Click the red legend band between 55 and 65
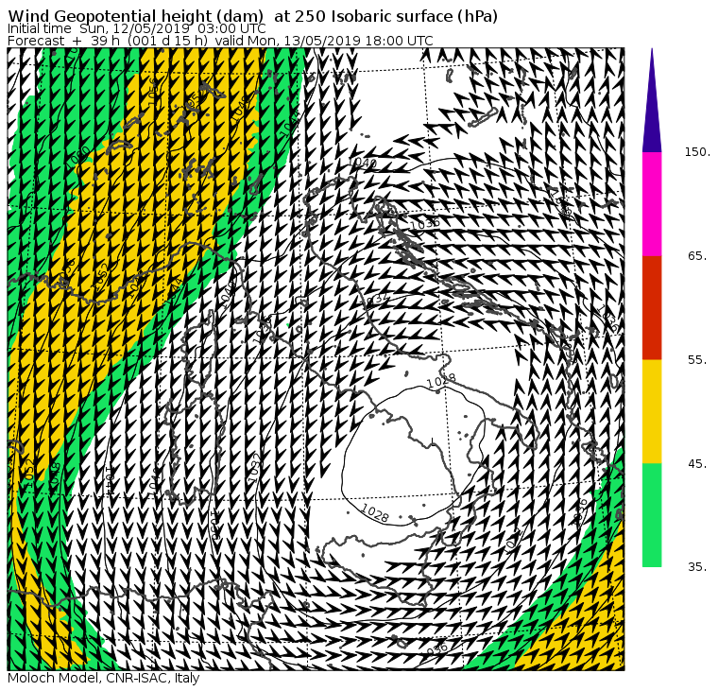 (652, 308)
